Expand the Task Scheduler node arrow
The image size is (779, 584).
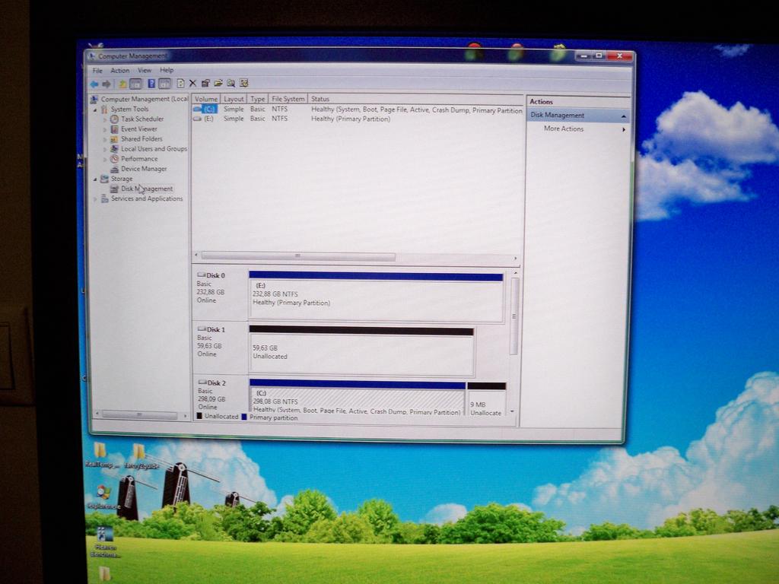point(105,119)
